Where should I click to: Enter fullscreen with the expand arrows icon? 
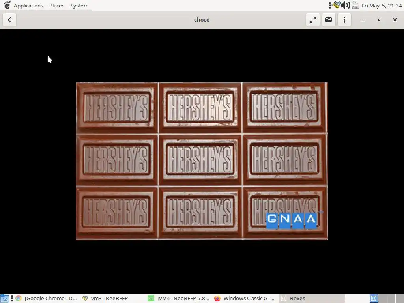313,20
